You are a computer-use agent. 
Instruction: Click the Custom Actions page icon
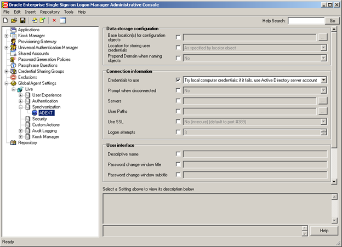[x=27, y=125]
